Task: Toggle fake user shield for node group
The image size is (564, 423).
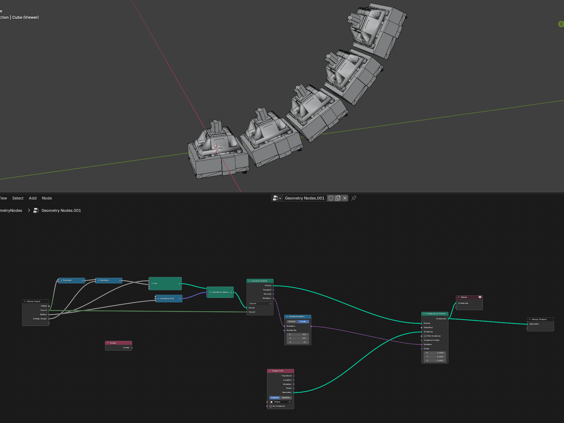Action: (x=331, y=198)
